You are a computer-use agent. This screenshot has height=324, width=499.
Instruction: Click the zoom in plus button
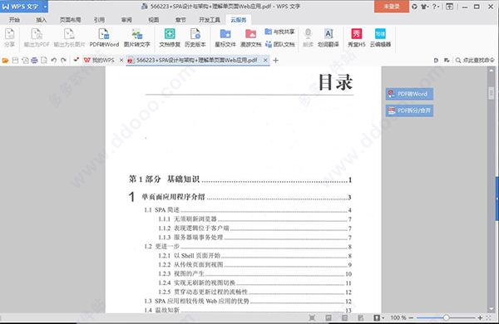480,317
